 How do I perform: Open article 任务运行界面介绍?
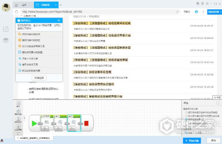coord(101,36)
